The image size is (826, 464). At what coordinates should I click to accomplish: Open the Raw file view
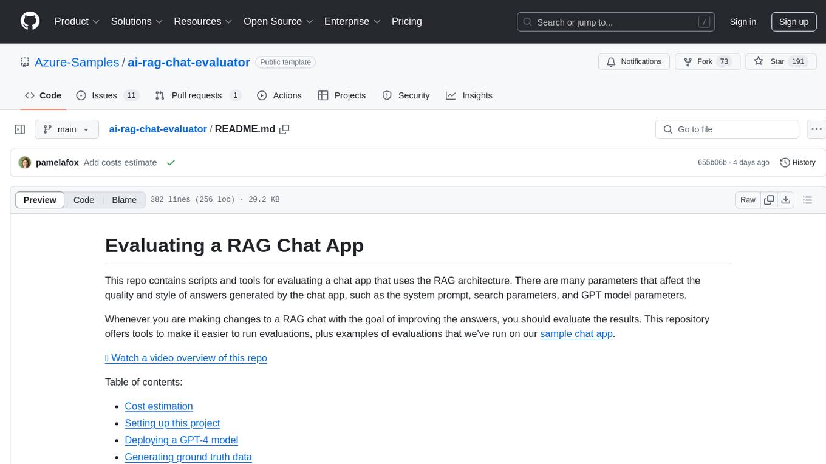pos(748,200)
